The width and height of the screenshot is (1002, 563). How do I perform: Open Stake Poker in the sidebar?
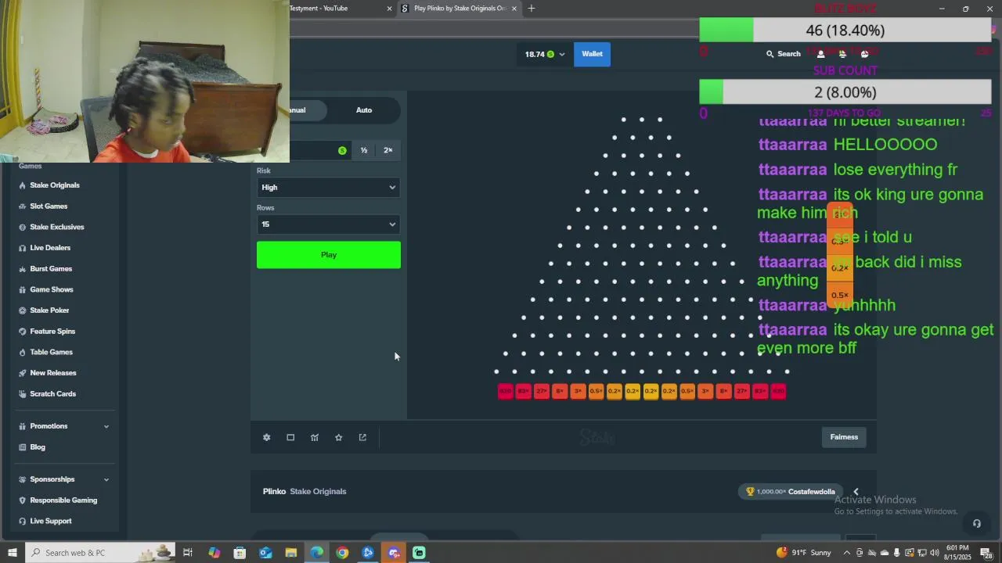pos(49,310)
